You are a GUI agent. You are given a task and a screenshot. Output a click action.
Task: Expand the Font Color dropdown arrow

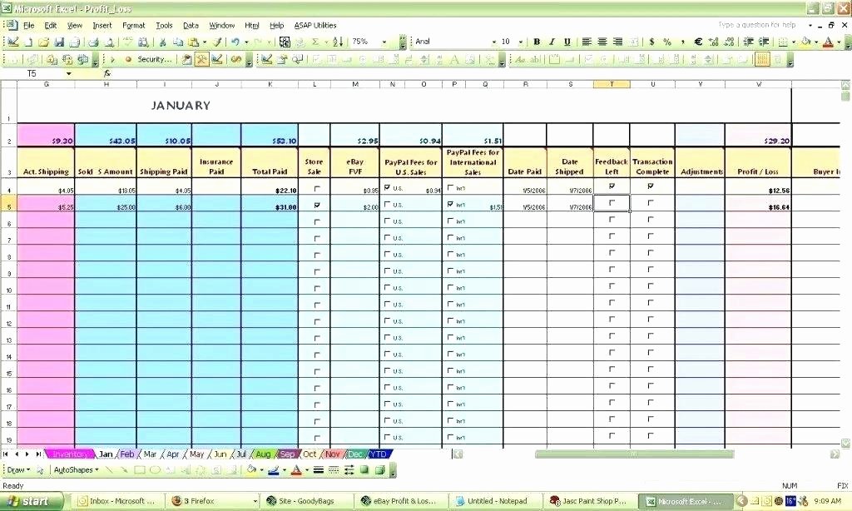point(839,42)
